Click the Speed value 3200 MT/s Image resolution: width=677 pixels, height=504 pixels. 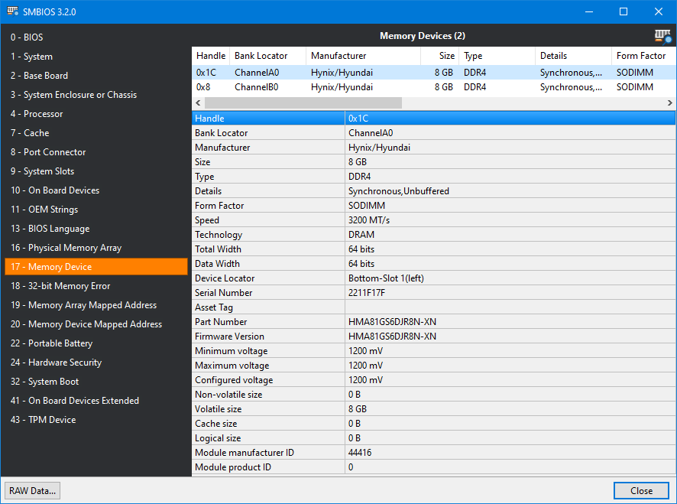pyautogui.click(x=369, y=220)
